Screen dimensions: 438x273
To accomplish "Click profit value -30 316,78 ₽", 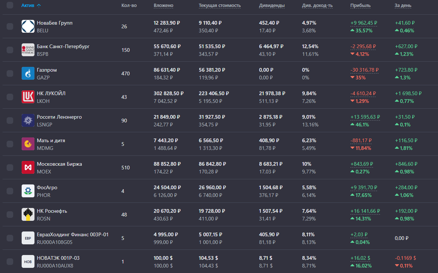I will pos(364,70).
